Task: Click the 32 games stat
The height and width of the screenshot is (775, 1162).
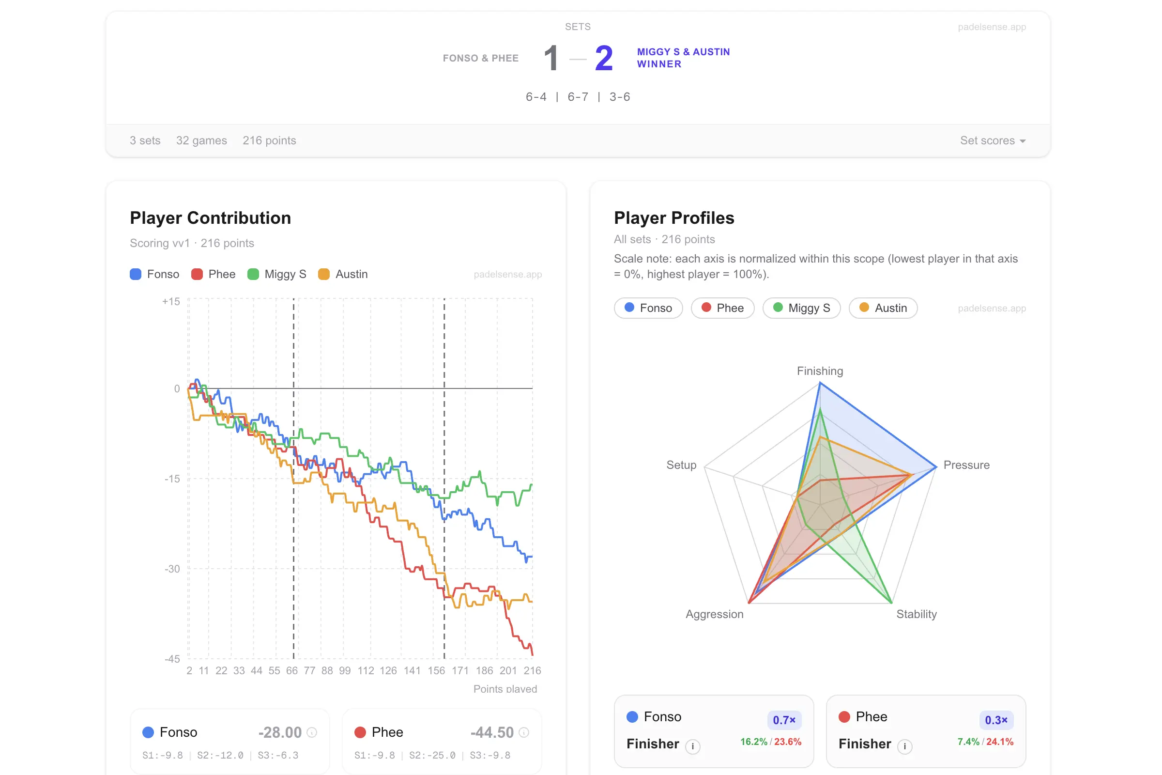Action: pos(201,141)
